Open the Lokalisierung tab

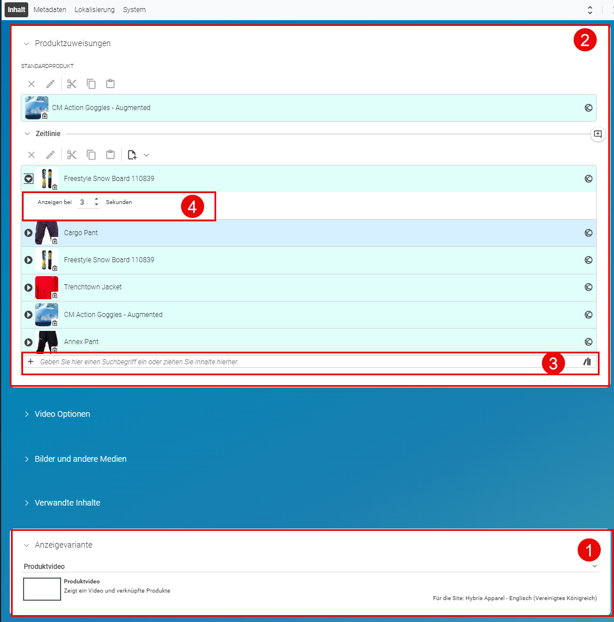(95, 10)
